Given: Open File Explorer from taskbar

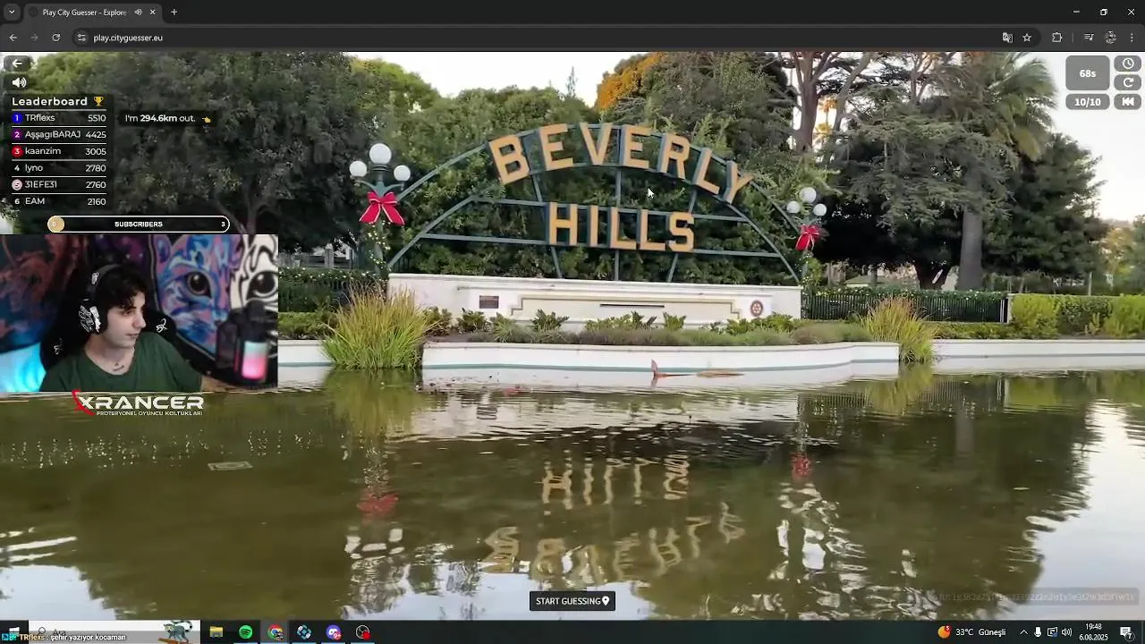Looking at the screenshot, I should 216,632.
